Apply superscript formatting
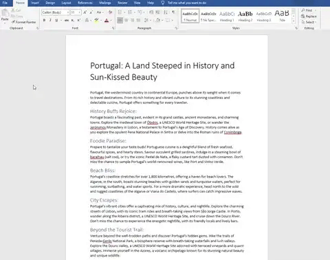This screenshot has width=330, height=260. [x=78, y=21]
